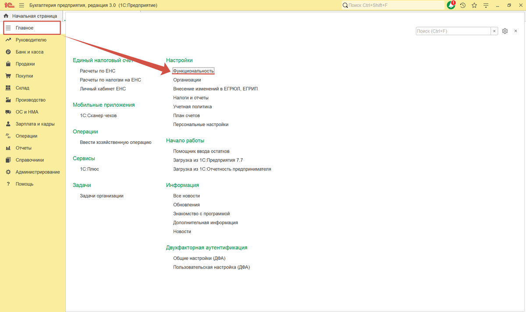Click the Начальная страница home icon
Image resolution: width=526 pixels, height=312 pixels.
6,16
